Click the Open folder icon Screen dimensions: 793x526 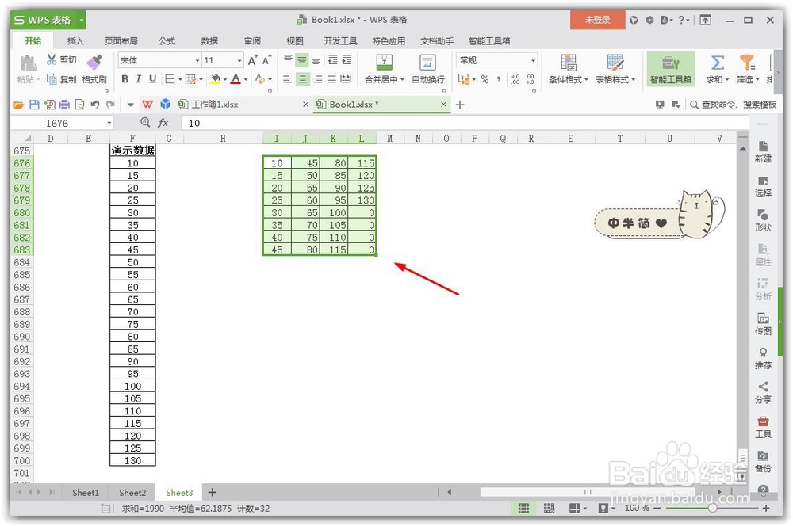tap(19, 105)
